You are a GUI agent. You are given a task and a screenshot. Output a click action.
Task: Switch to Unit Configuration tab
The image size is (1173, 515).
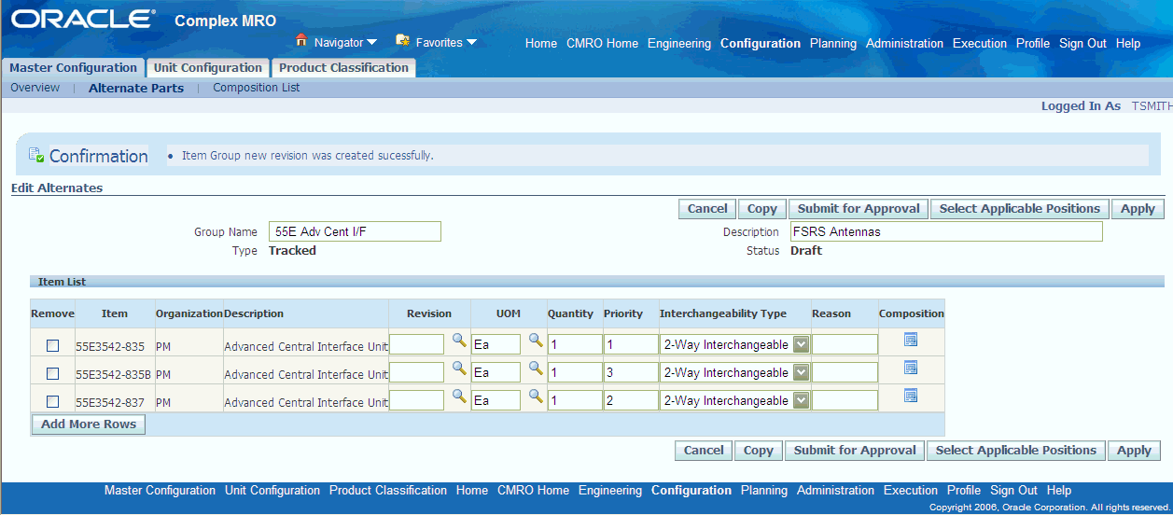pyautogui.click(x=208, y=68)
